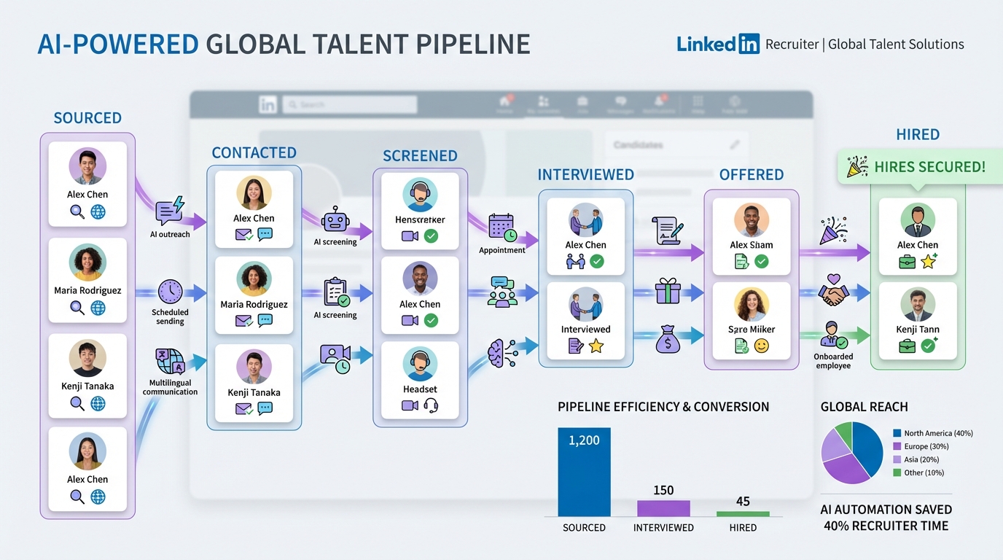1003x560 pixels.
Task: Click green checkmark on Kenji Tann's card
Action: click(x=928, y=346)
